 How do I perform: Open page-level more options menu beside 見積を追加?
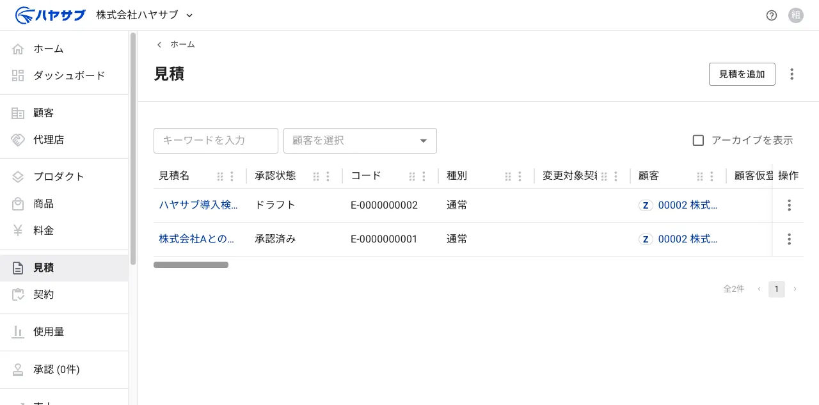tap(792, 74)
